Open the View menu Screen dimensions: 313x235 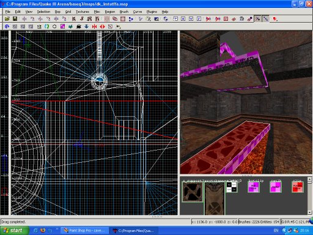(29, 12)
